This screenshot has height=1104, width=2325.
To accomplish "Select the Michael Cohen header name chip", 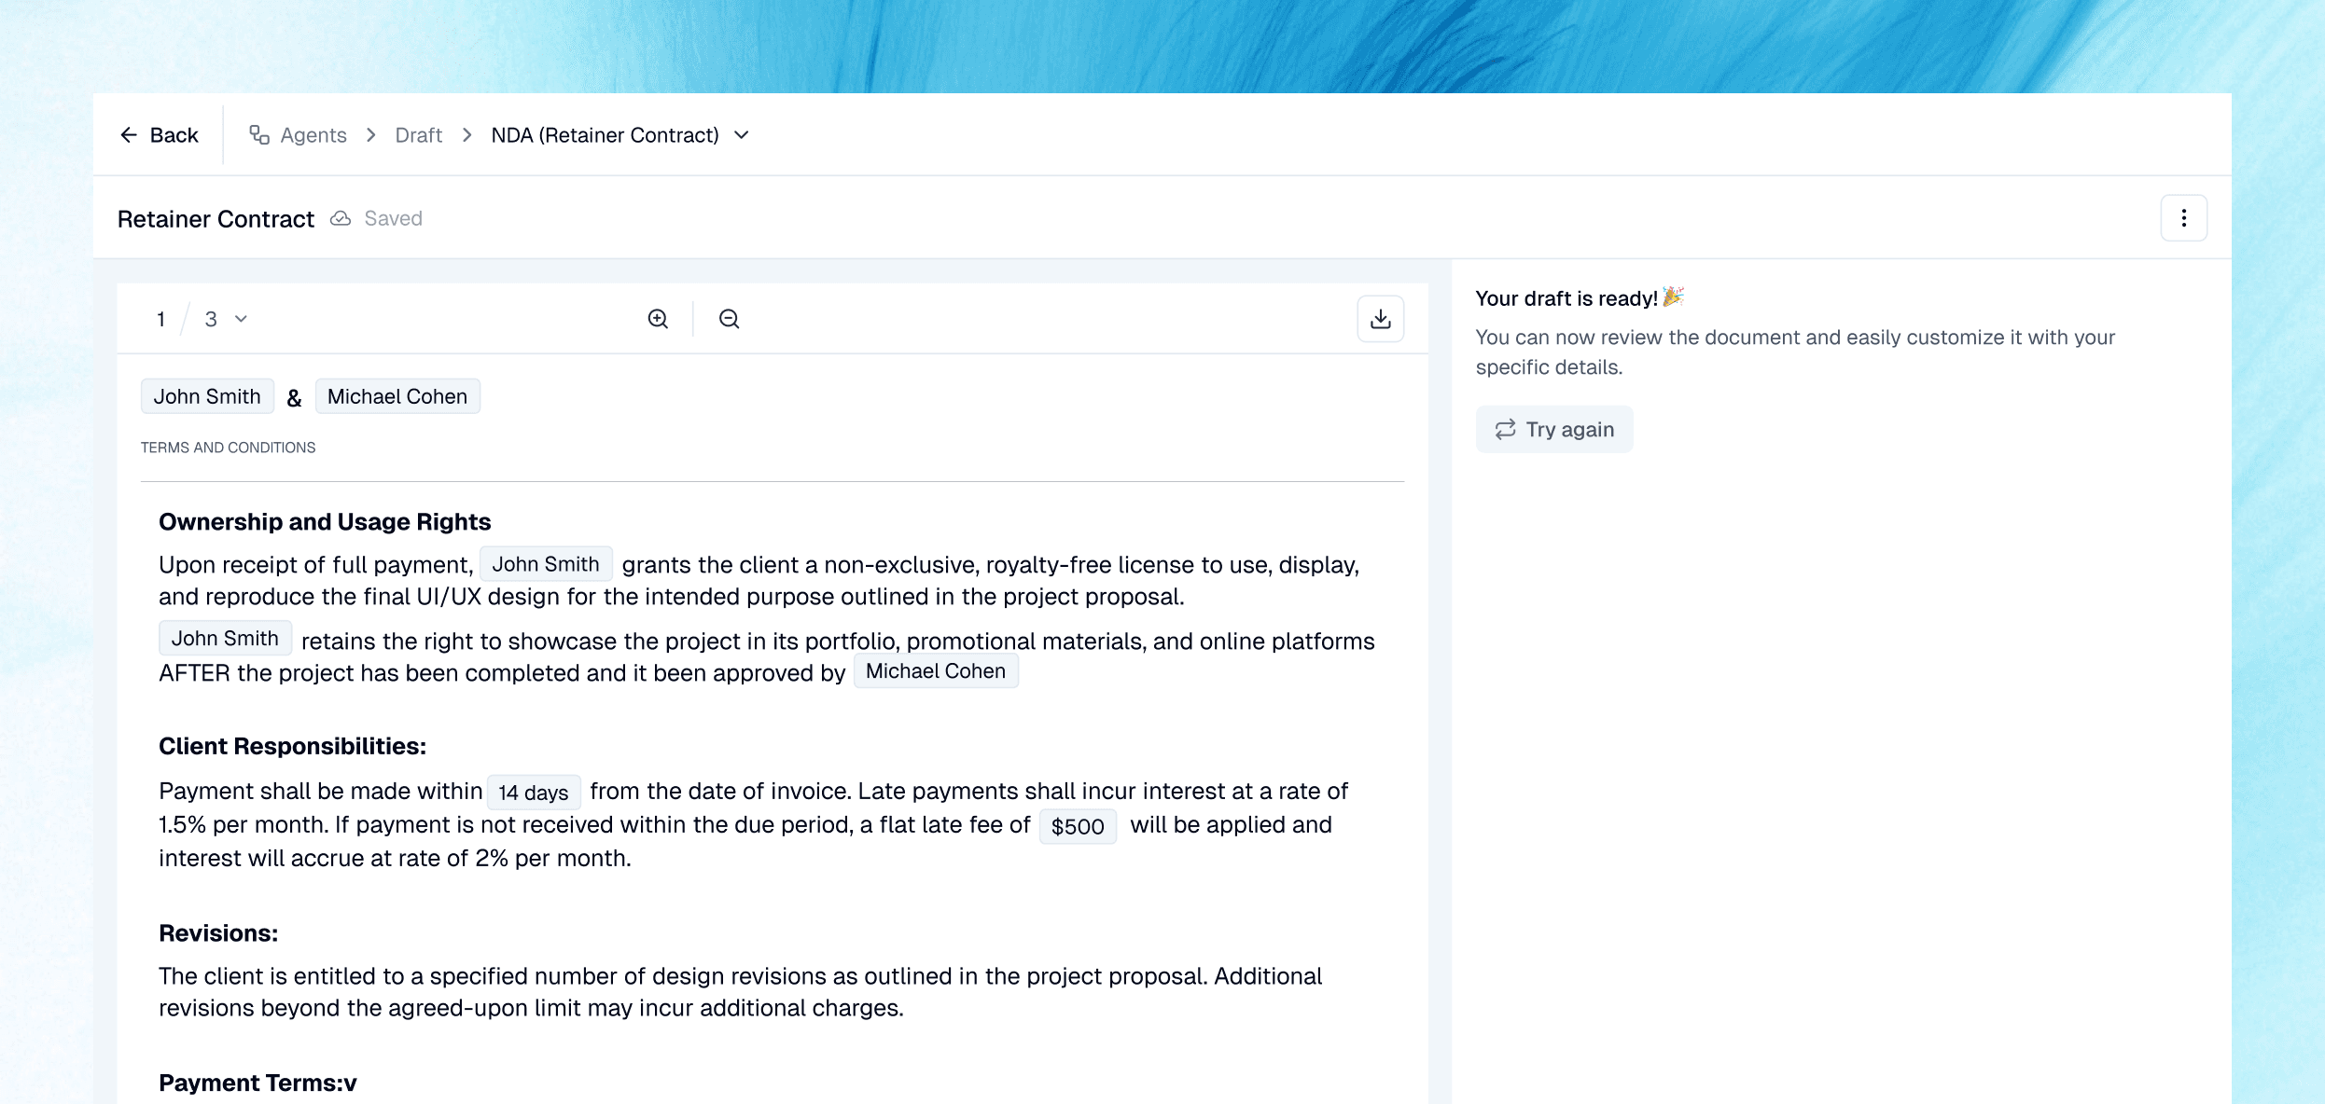I will (397, 396).
